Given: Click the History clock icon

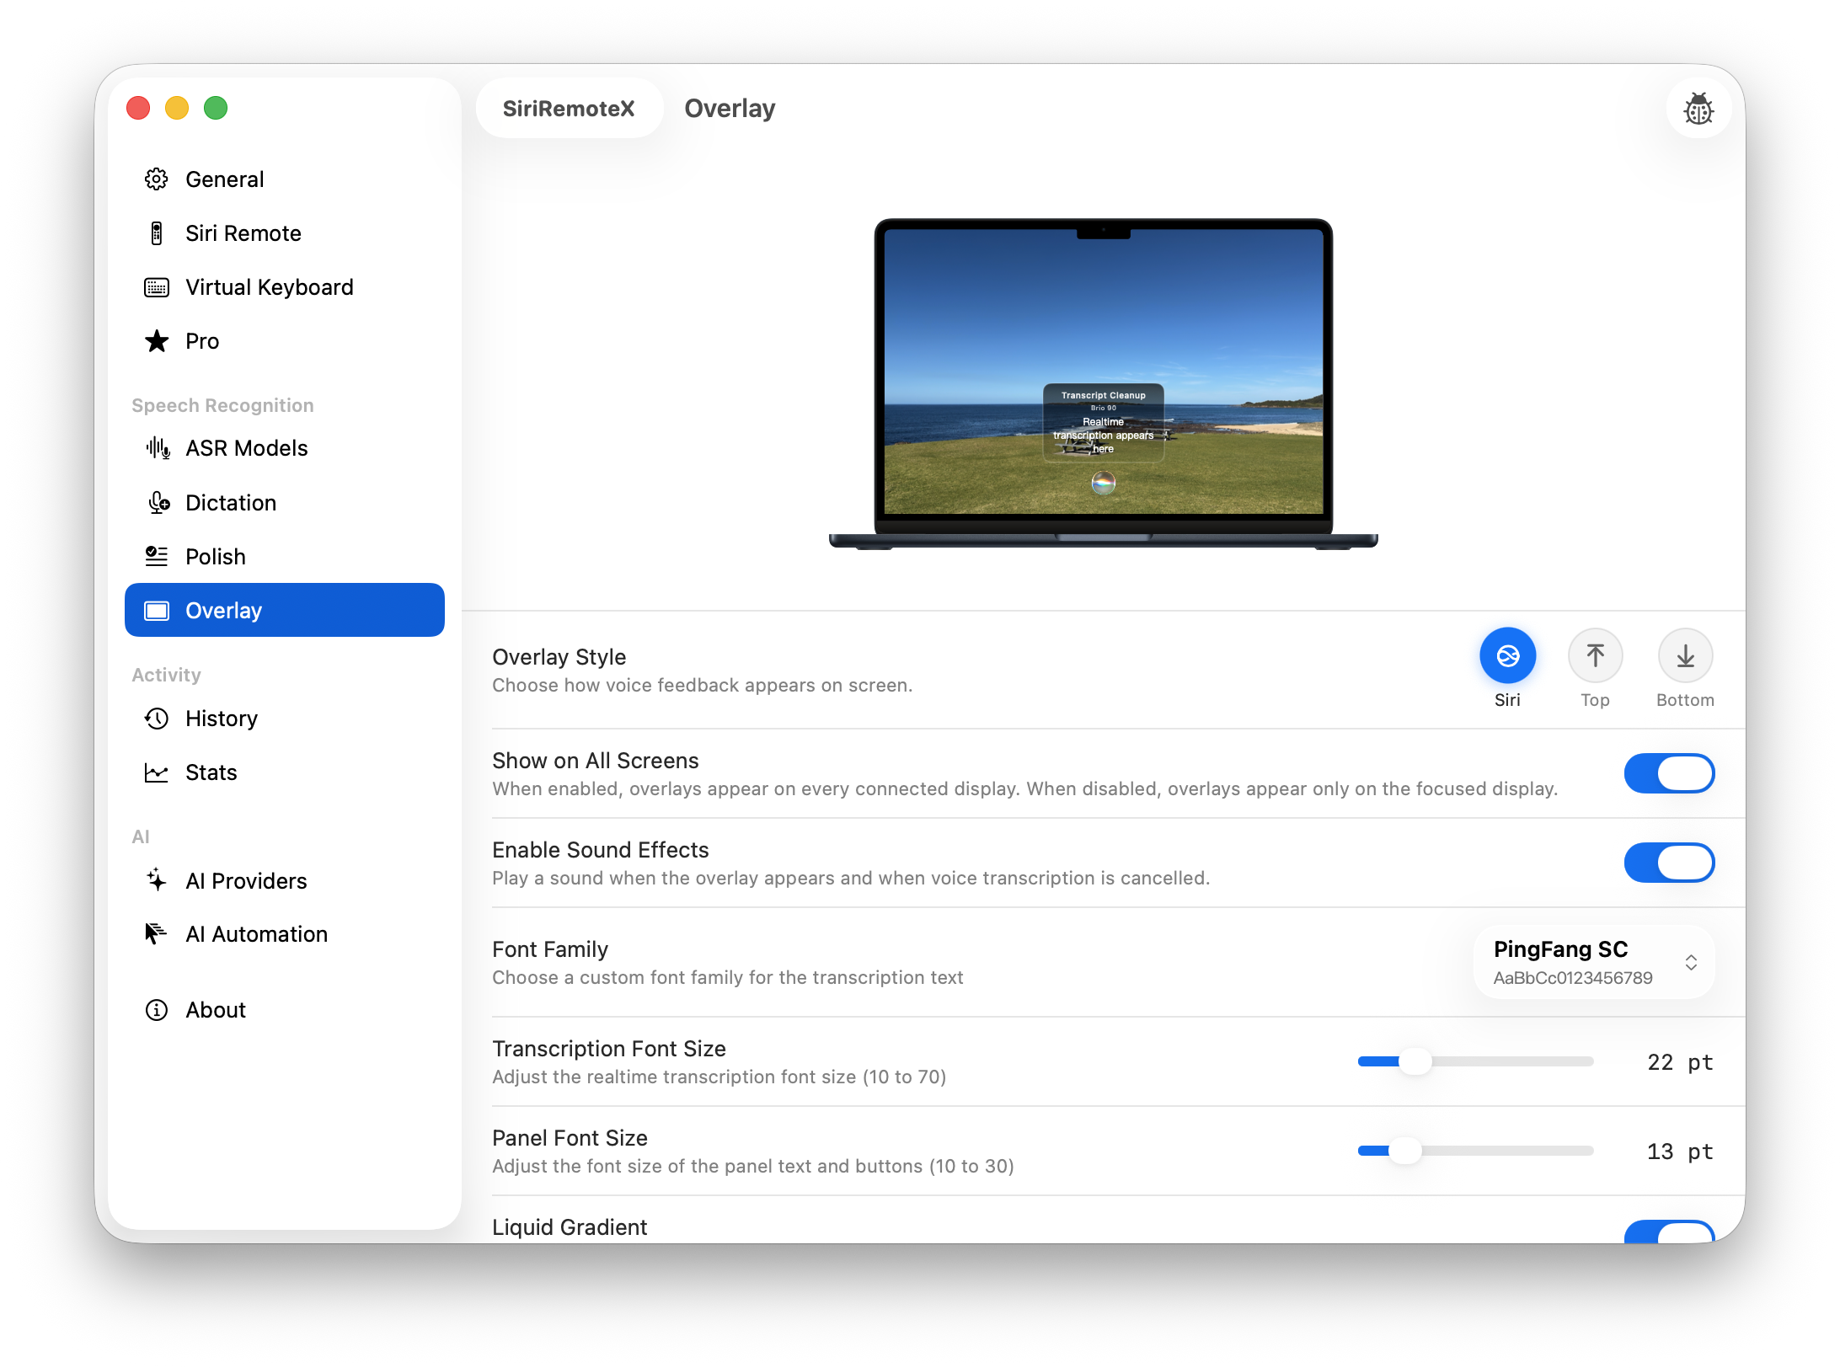Looking at the screenshot, I should [157, 719].
